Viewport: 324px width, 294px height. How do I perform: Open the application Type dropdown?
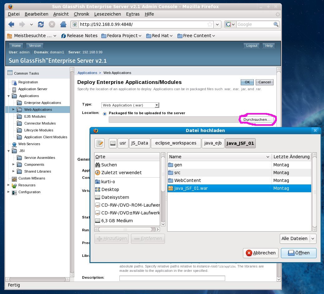(x=130, y=105)
